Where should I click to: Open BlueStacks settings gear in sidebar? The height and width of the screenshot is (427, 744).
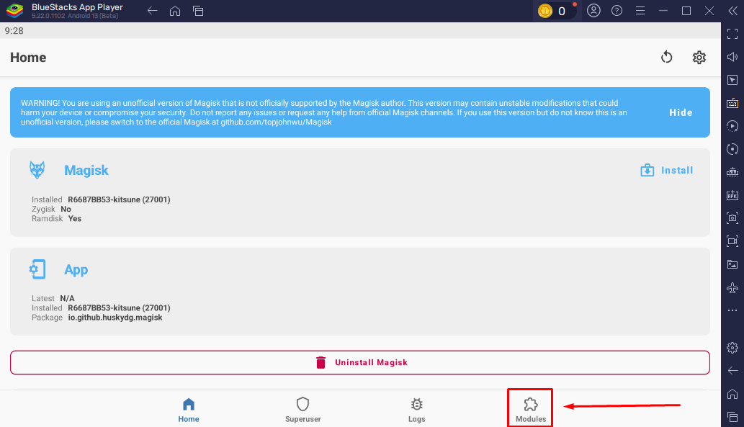click(x=732, y=348)
